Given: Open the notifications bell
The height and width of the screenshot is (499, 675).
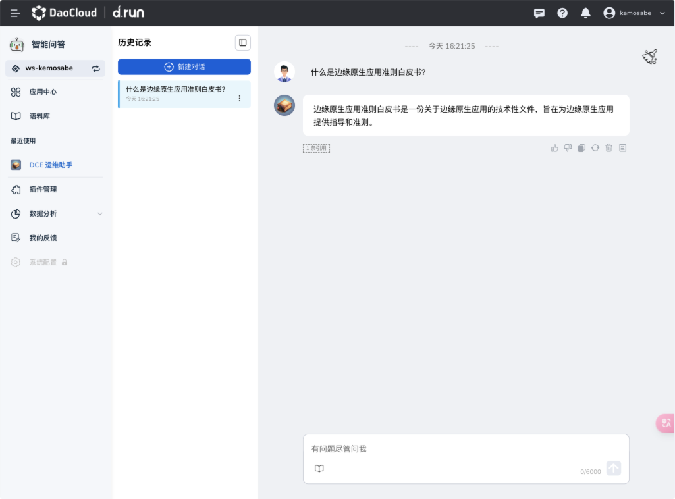Looking at the screenshot, I should pyautogui.click(x=585, y=13).
